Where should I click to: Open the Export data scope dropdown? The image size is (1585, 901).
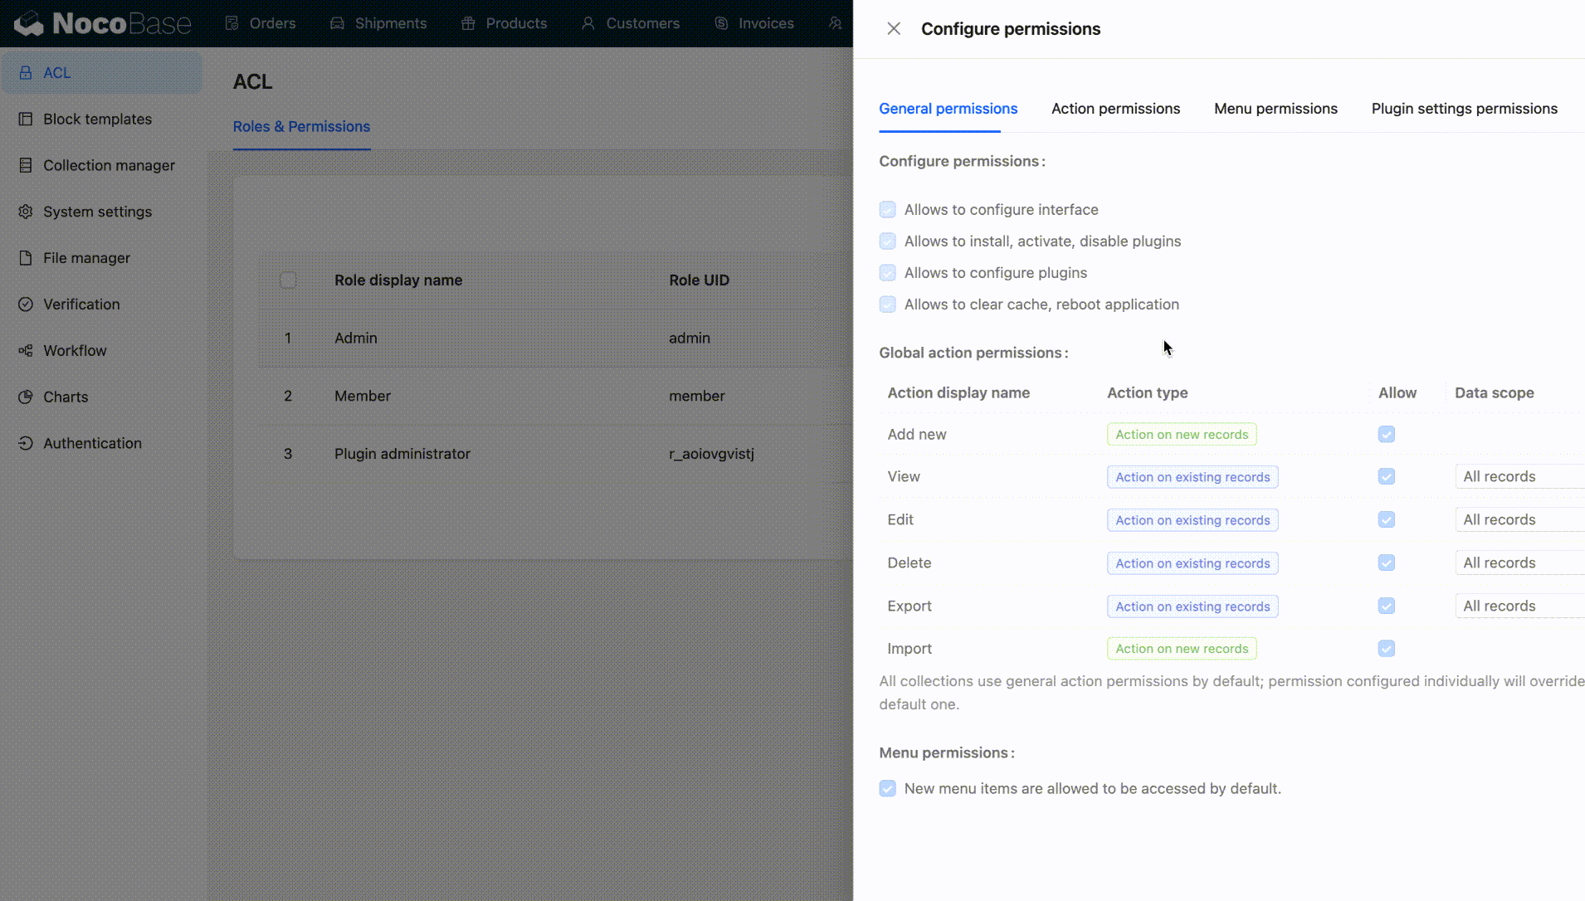pyautogui.click(x=1519, y=606)
